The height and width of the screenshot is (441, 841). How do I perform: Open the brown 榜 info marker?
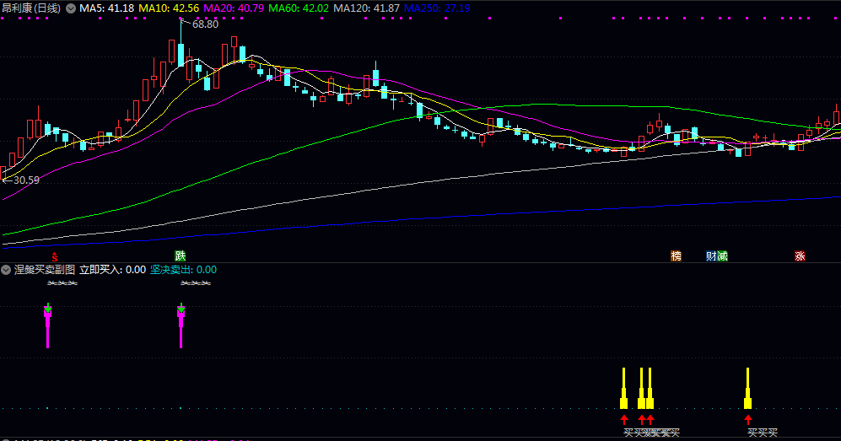[x=676, y=256]
